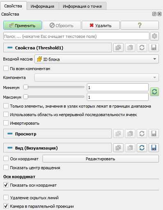Collapse the Вид (Визуализация) section
The width and height of the screenshot is (163, 210).
click(x=10, y=148)
